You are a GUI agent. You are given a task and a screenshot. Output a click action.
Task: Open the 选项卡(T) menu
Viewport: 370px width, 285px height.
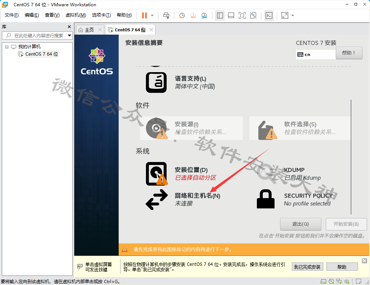coord(101,15)
